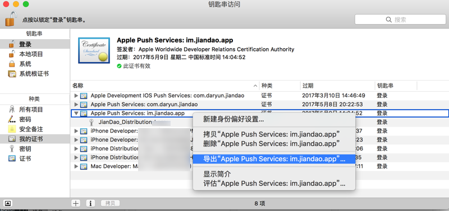Select Apple Development IOS Push Services: com.daryun.jiandao
This screenshot has height=211, width=449.
[167, 96]
